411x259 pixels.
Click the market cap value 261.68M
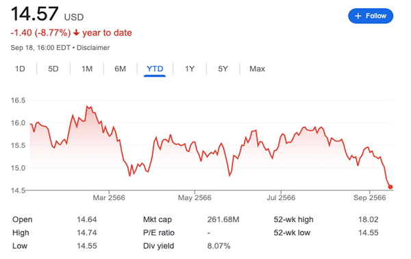tap(223, 220)
